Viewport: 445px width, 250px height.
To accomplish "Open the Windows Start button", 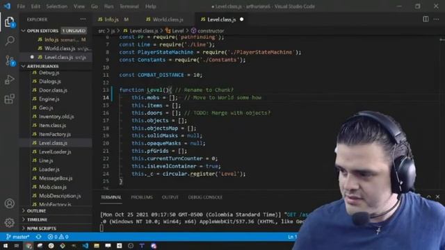I will pos(6,246).
